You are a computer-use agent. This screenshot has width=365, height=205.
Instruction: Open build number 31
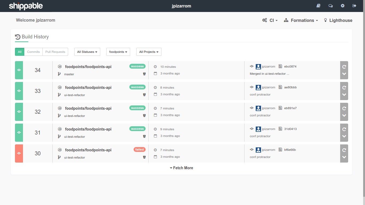click(x=38, y=133)
